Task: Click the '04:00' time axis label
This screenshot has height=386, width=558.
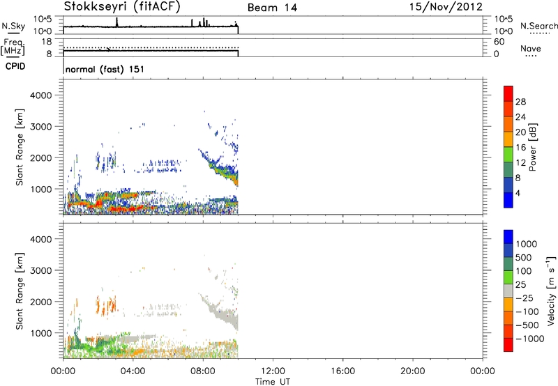Action: pos(133,371)
